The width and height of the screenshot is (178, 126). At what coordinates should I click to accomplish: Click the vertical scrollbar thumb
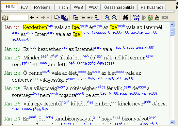click(x=172, y=31)
